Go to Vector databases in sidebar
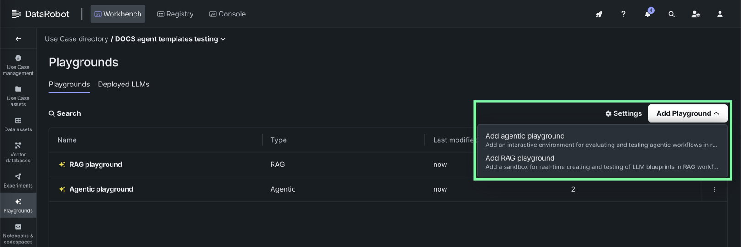 point(18,152)
